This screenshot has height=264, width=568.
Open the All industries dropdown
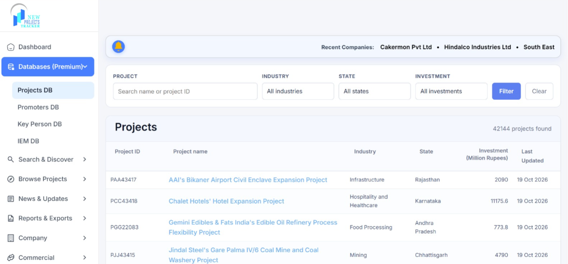pos(298,91)
